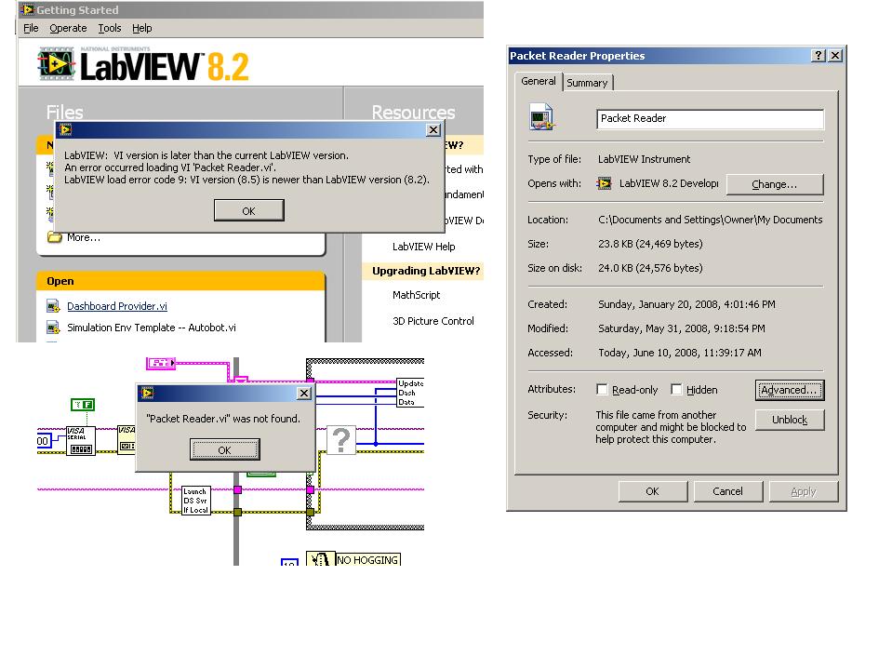The width and height of the screenshot is (892, 669).
Task: Click the More... link under Files
Action: tap(84, 238)
